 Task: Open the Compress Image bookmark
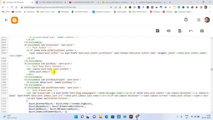[184, 12]
